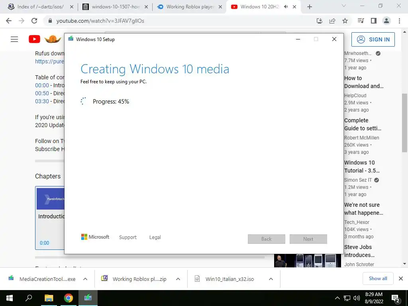This screenshot has width=408, height=306.
Task: Click the Rufus download https://pure link
Action: (x=49, y=61)
